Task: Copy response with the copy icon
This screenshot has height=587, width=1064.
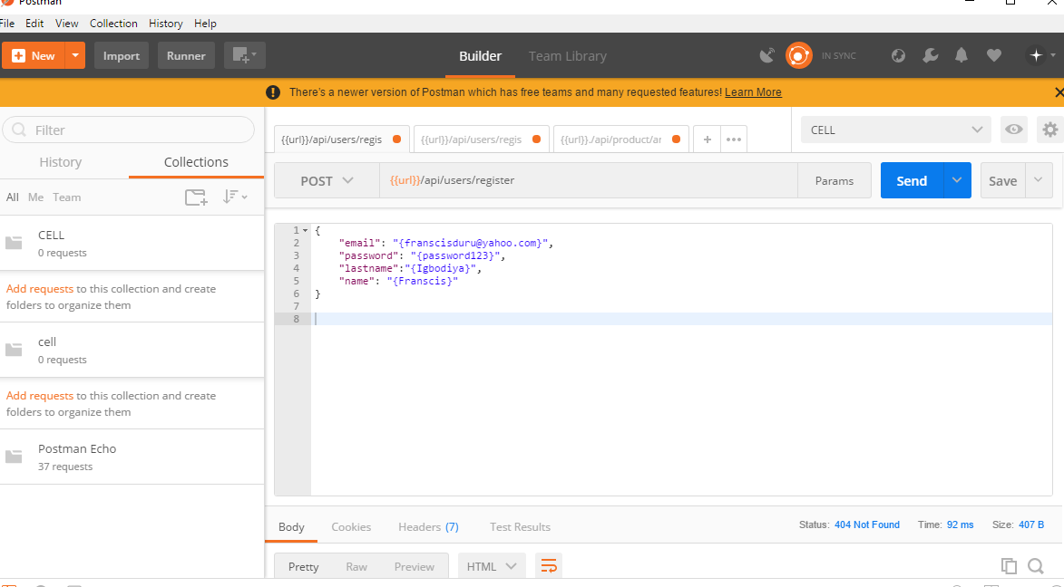Action: [x=1009, y=566]
